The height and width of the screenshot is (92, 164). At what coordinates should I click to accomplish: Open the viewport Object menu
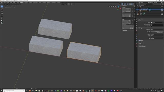(x=19, y=4)
